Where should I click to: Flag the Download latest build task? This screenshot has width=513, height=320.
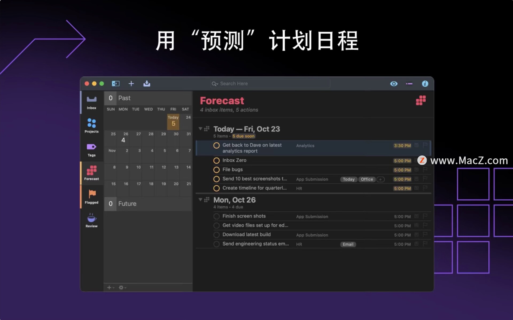[x=425, y=235]
